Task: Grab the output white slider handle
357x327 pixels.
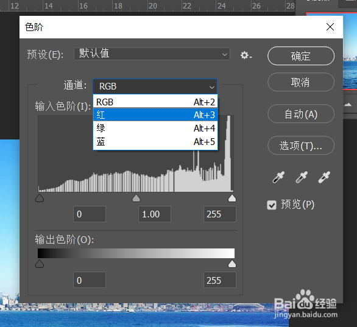Action: click(x=232, y=264)
